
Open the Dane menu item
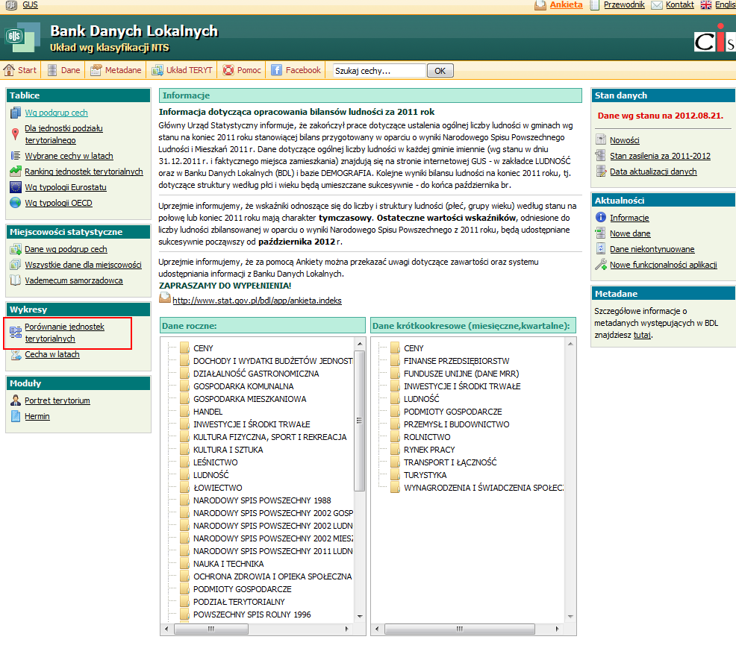[x=64, y=70]
